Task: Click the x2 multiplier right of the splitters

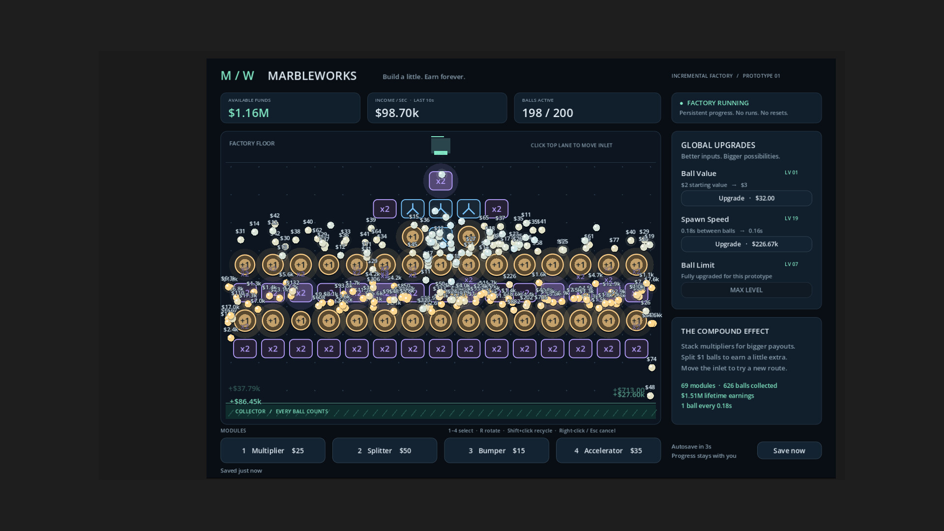Action: click(497, 209)
